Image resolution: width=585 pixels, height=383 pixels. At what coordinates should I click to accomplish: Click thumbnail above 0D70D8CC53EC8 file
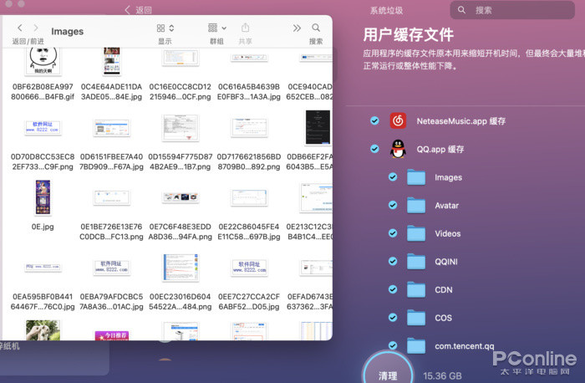43,127
